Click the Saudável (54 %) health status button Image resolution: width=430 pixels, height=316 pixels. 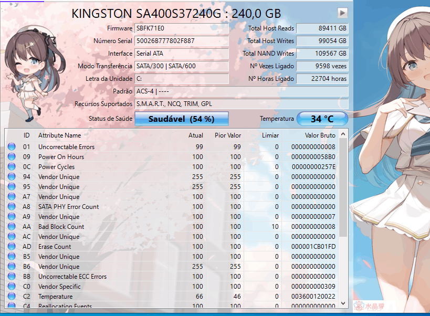click(182, 119)
